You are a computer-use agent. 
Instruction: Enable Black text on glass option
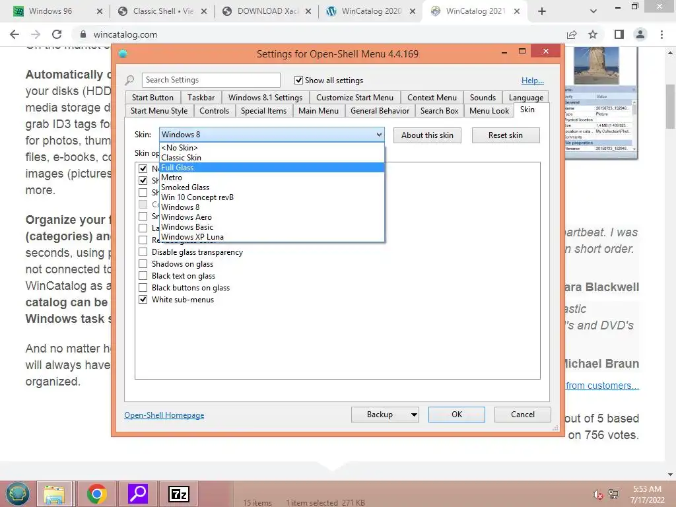[143, 275]
